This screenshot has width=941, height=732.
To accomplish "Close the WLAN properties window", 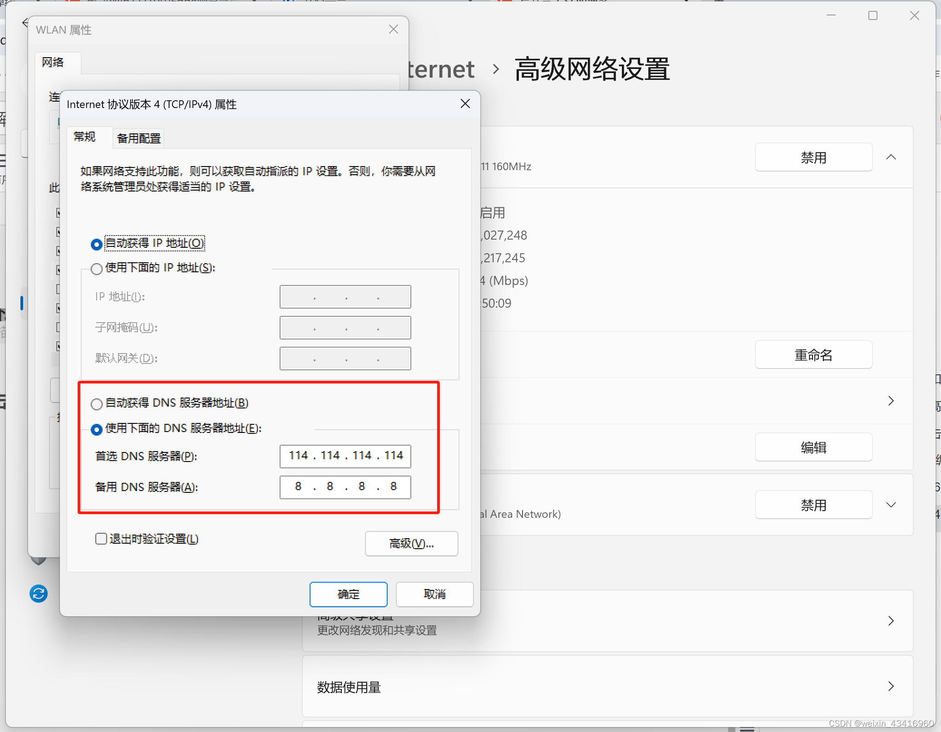I will click(x=393, y=29).
